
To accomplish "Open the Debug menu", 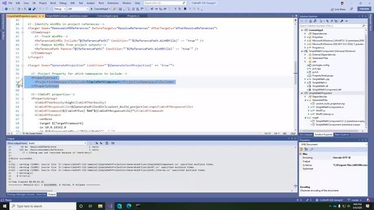I will [63, 3].
